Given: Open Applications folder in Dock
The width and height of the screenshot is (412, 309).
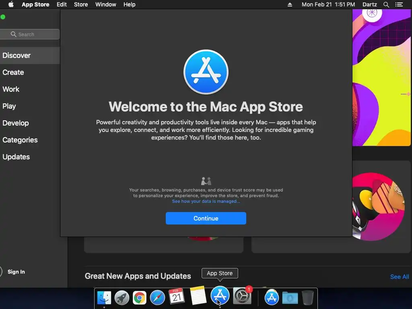Looking at the screenshot, I should 272,297.
